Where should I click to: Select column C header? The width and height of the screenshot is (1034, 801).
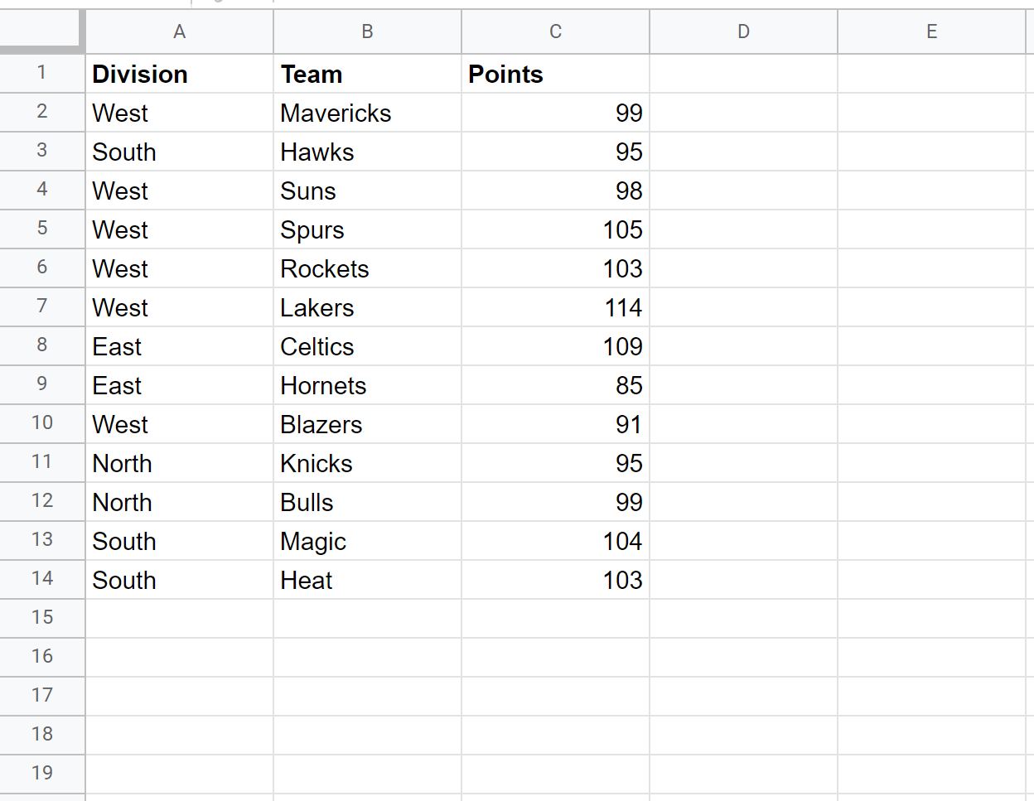pos(555,31)
